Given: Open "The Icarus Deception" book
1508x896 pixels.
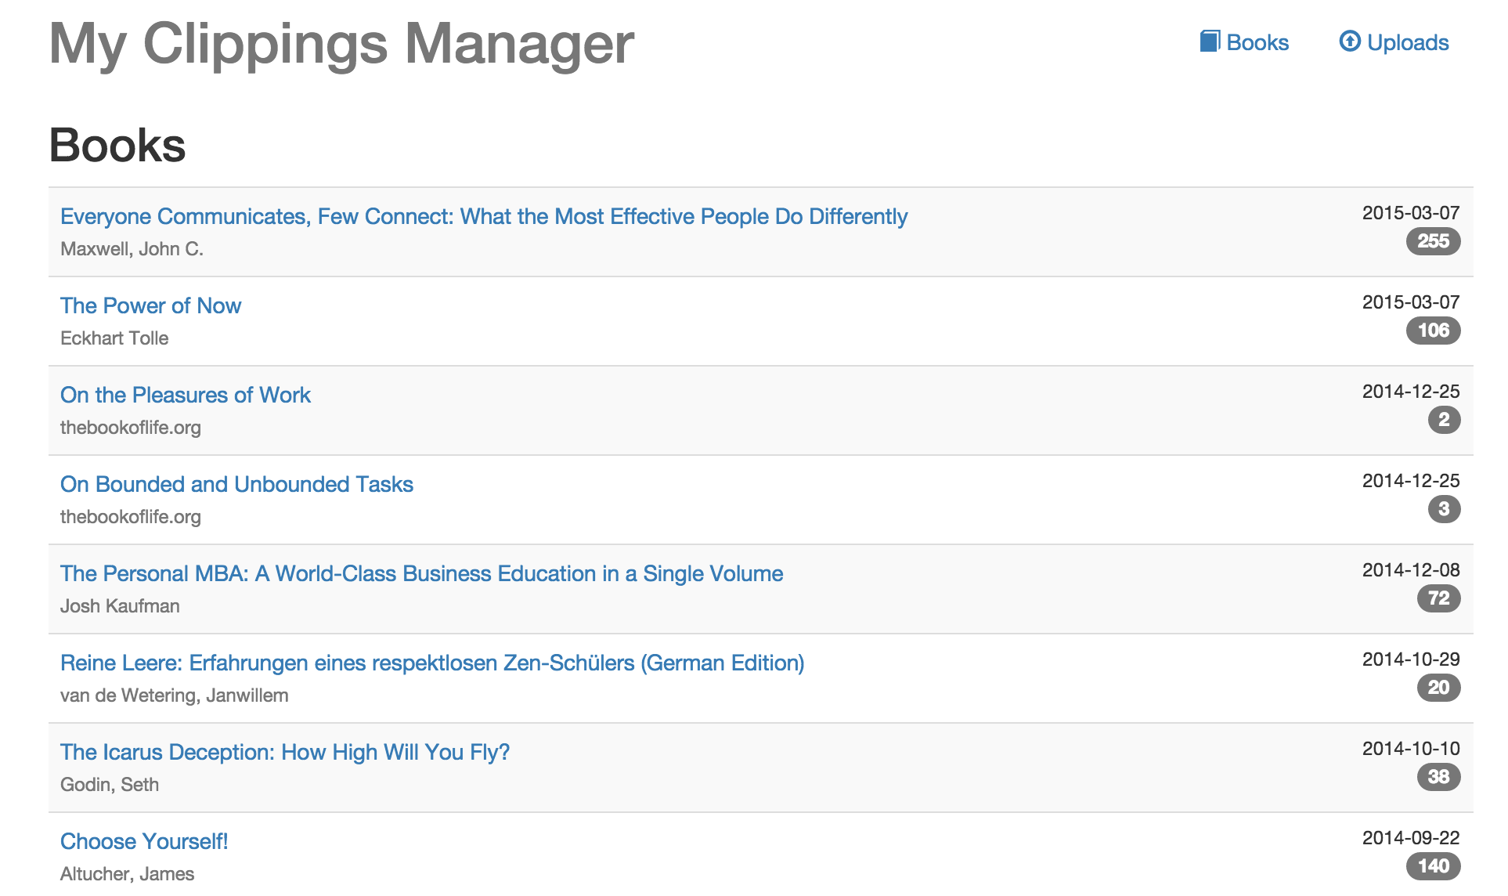Looking at the screenshot, I should click(285, 752).
